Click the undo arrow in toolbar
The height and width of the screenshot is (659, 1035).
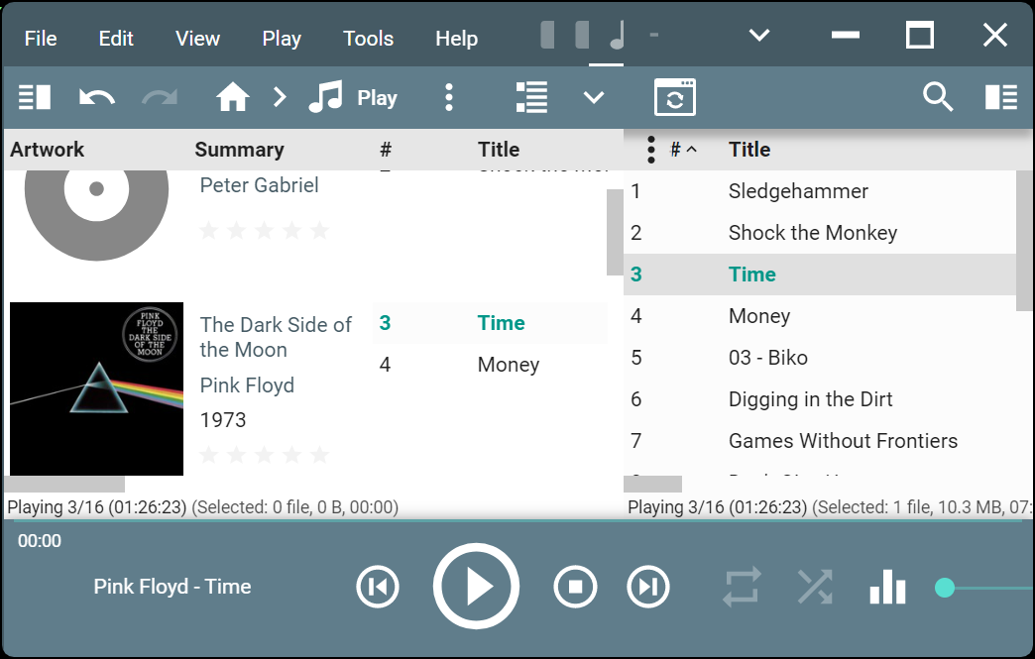click(97, 97)
